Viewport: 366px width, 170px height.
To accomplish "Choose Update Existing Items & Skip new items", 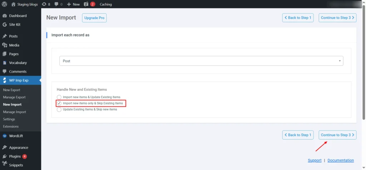I will tap(59, 110).
